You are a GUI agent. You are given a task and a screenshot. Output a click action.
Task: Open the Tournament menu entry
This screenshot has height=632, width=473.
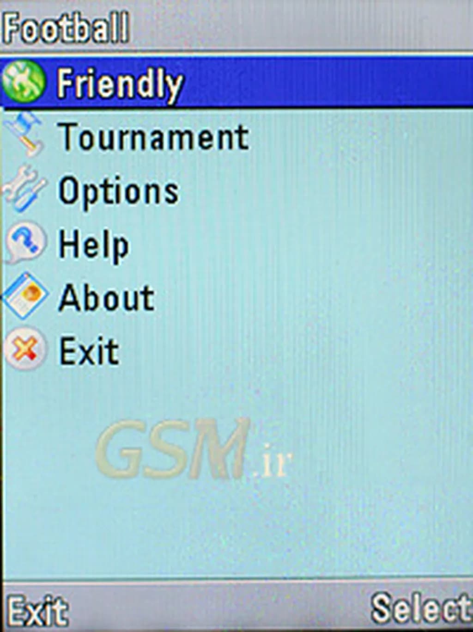click(153, 137)
